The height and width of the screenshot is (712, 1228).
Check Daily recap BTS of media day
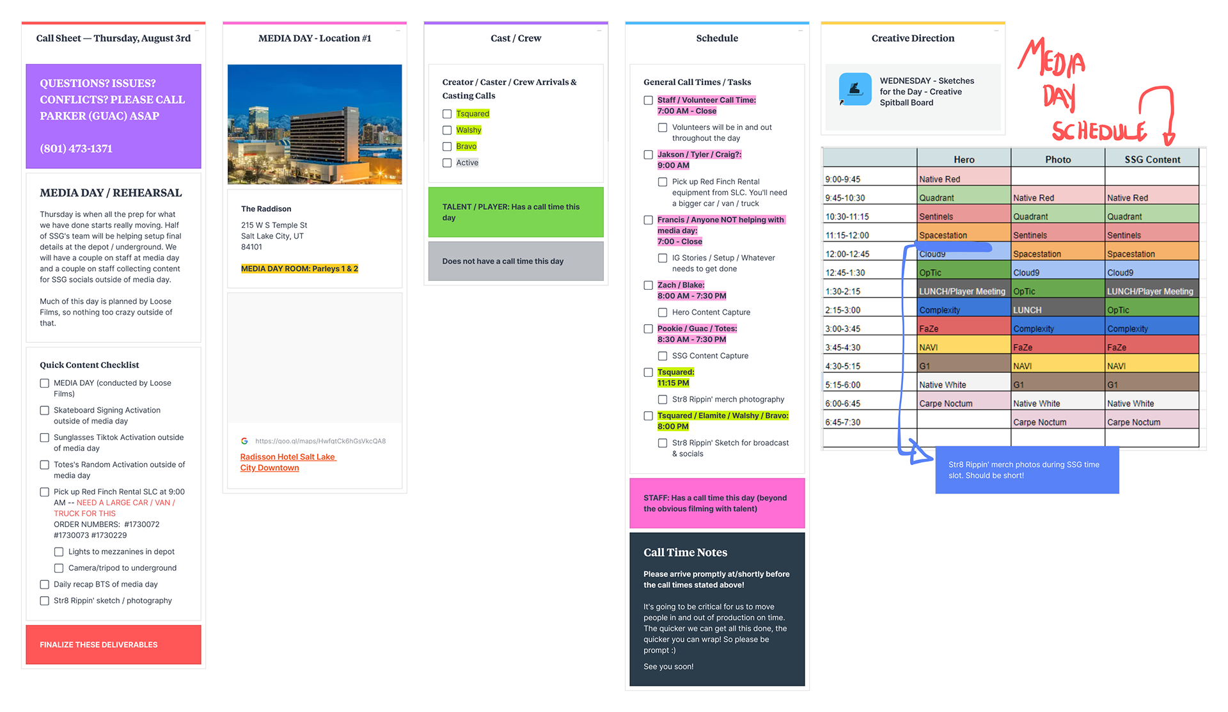coord(44,585)
